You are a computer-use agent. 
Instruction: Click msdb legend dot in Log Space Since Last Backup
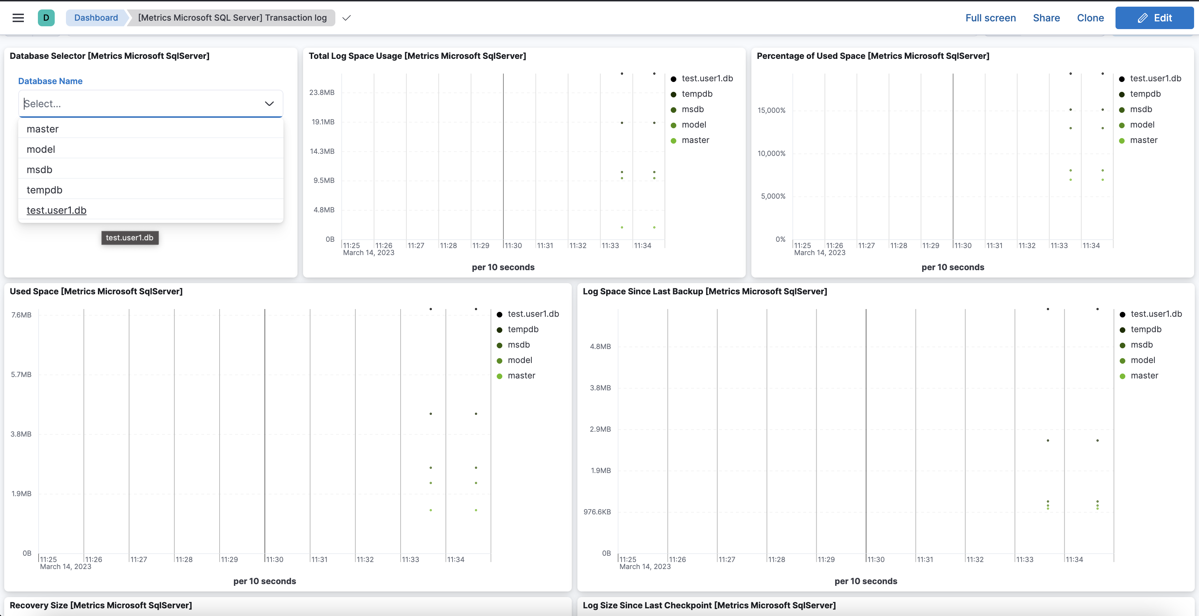pos(1122,345)
